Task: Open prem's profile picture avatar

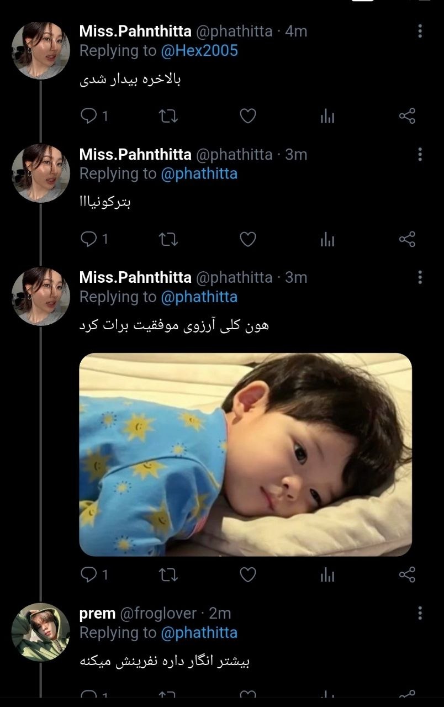Action: click(x=41, y=632)
